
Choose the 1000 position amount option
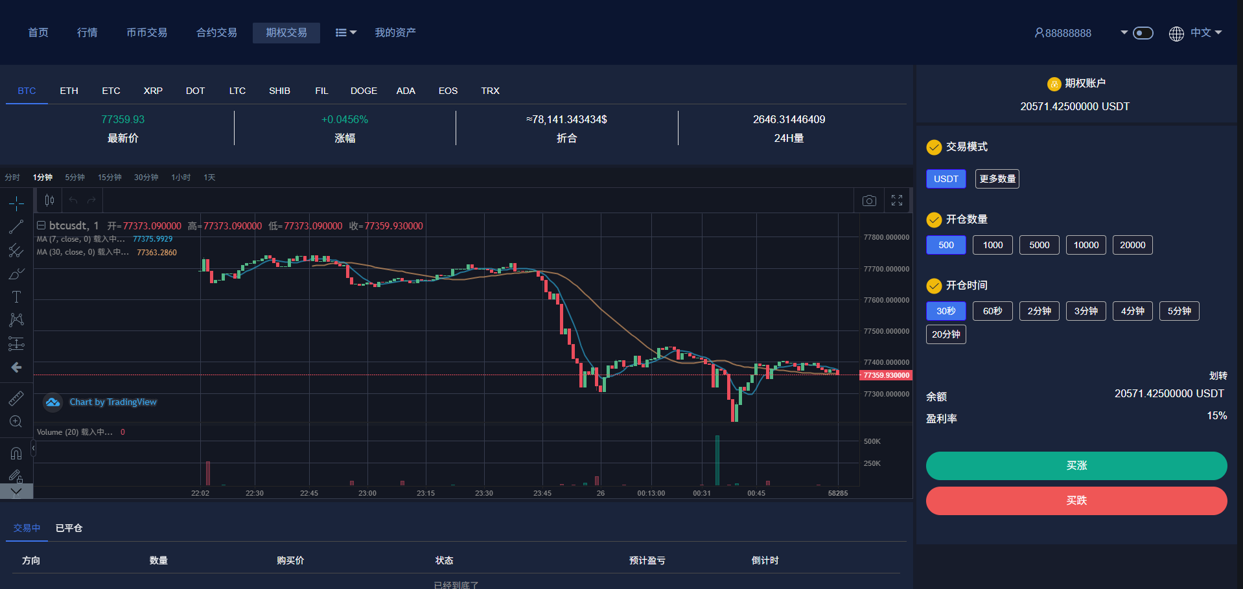tap(992, 245)
